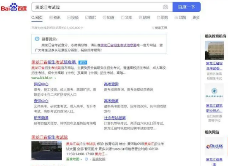Go to the 文库 tab
The width and height of the screenshot is (228, 166).
(127, 18)
